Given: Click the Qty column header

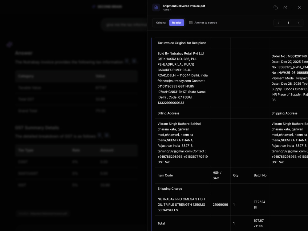Looking at the screenshot, I should 241,176.
